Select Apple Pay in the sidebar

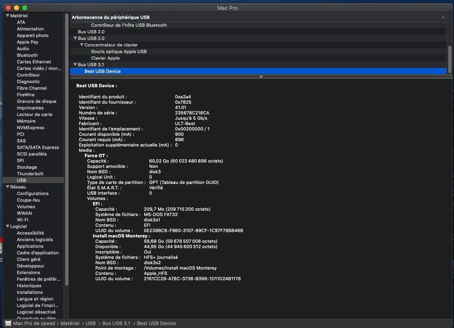click(27, 42)
